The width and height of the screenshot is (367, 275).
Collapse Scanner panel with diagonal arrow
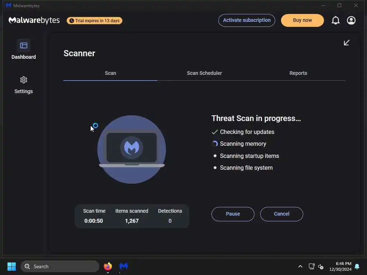[347, 43]
